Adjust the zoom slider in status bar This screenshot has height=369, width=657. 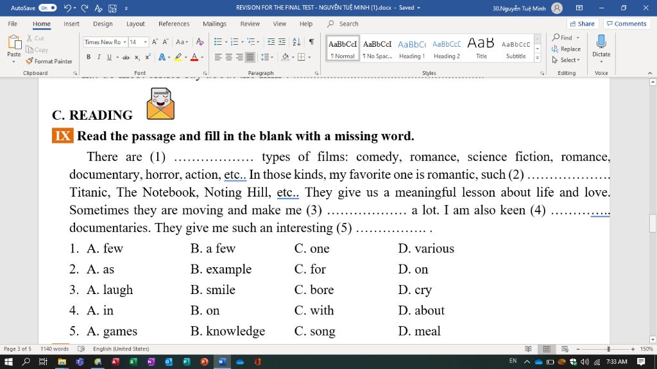pyautogui.click(x=608, y=349)
